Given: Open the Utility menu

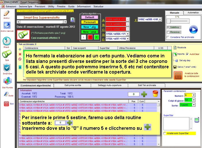Looking at the screenshot, I should click(51, 6).
